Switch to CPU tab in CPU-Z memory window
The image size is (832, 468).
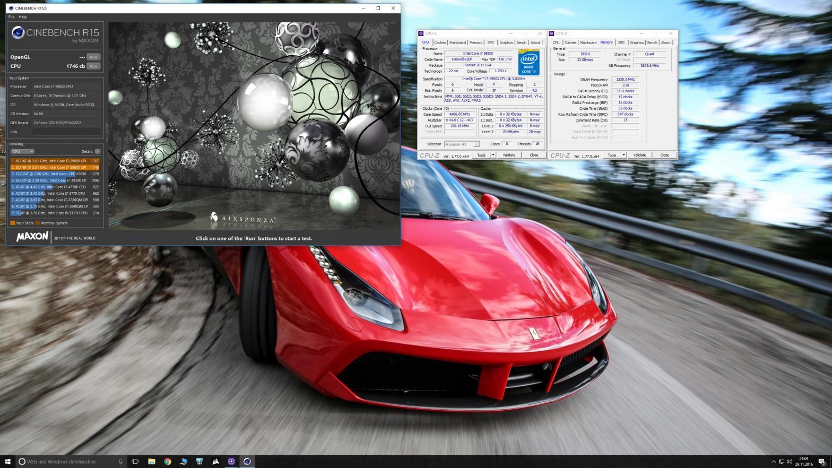tap(556, 42)
